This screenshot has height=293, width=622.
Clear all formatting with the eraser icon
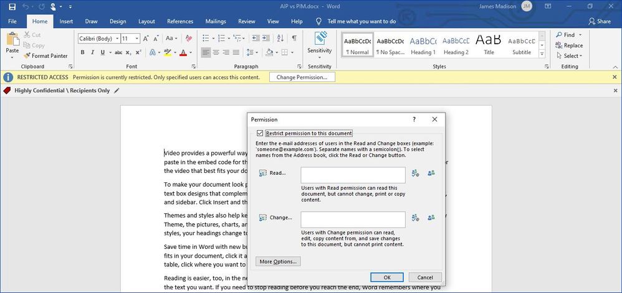[x=188, y=39]
